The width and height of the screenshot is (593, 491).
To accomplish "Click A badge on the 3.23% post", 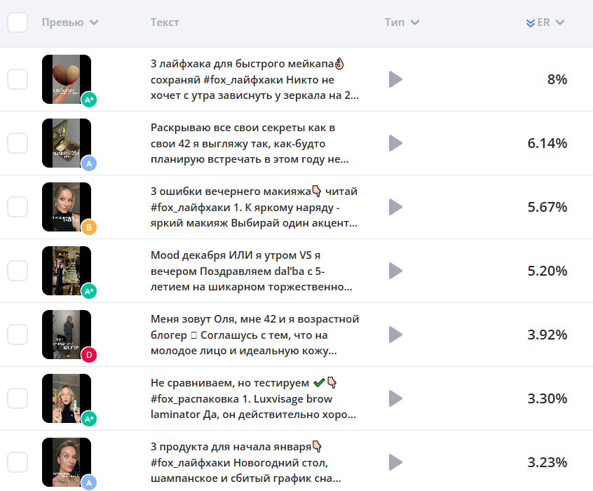I will coord(89,483).
